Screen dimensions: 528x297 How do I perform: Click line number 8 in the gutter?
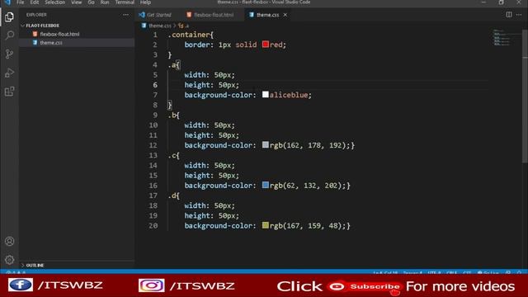click(155, 105)
